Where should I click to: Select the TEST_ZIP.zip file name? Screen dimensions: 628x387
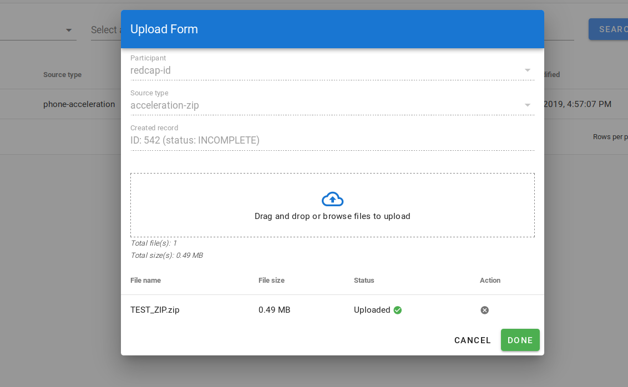(x=154, y=310)
